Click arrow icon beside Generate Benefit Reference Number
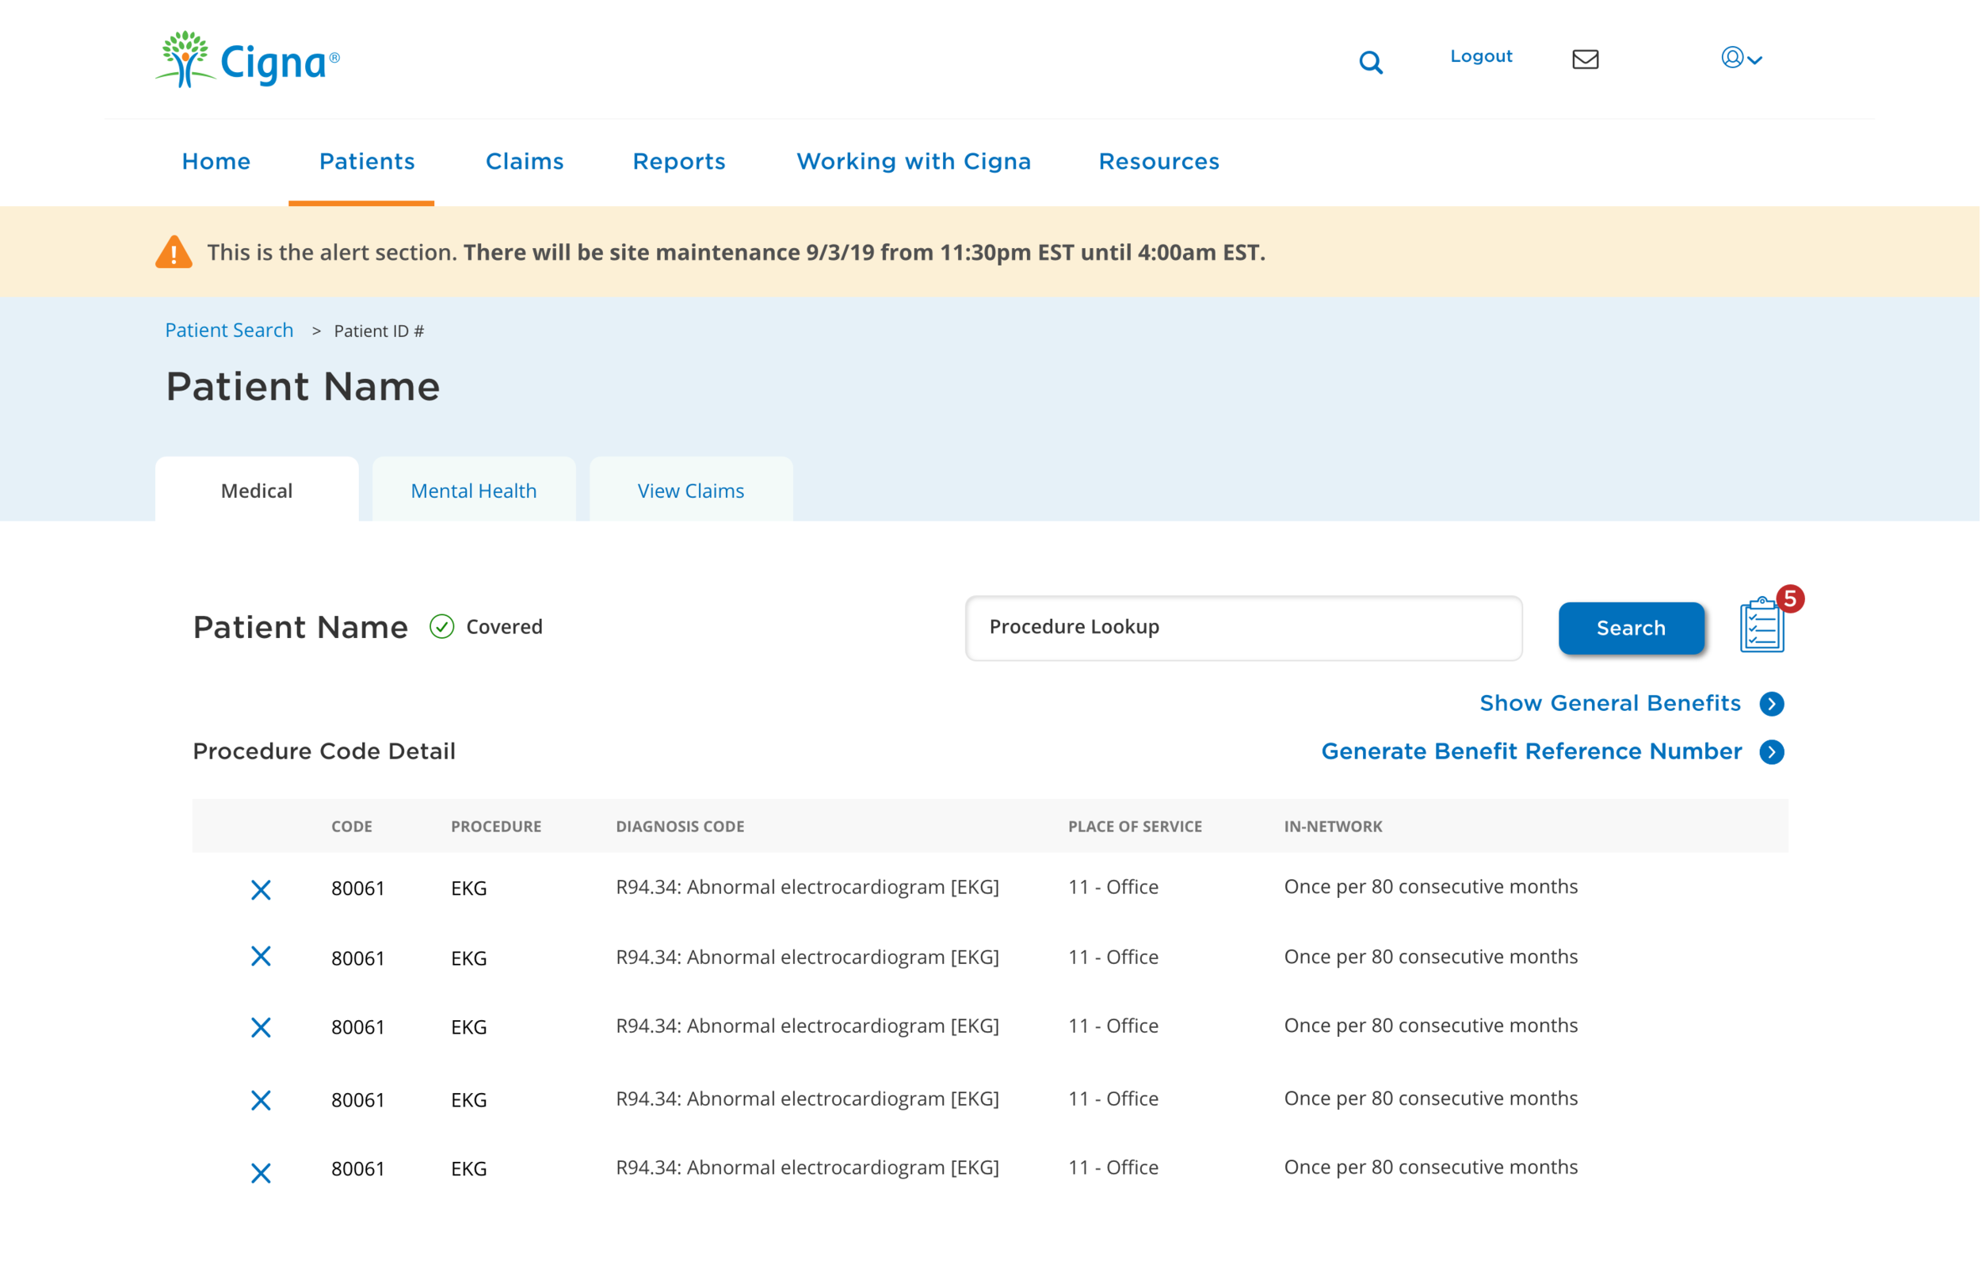The height and width of the screenshot is (1265, 1981). tap(1771, 752)
